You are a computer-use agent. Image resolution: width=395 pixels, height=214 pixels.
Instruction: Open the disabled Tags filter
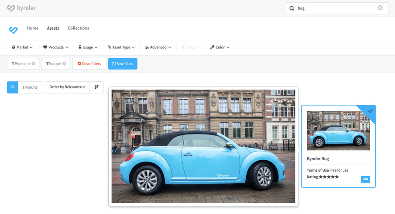point(191,47)
